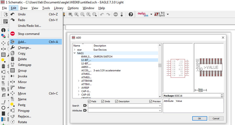Clear the Search field with X icon
Image resolution: width=235 pixels, height=125 pixels.
pyautogui.click(x=85, y=105)
